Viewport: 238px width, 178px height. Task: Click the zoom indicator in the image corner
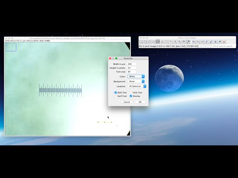(x=11, y=47)
